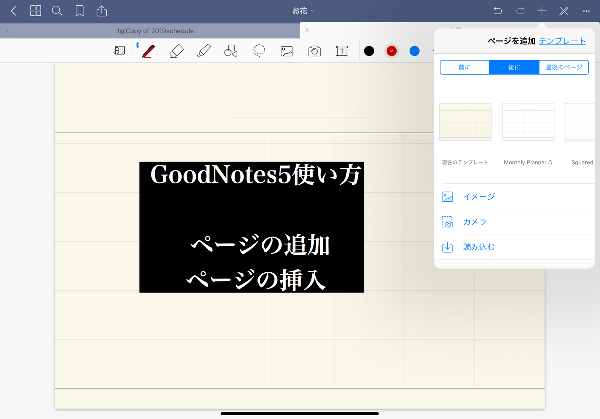Click the イメージ picture icon

tap(447, 197)
